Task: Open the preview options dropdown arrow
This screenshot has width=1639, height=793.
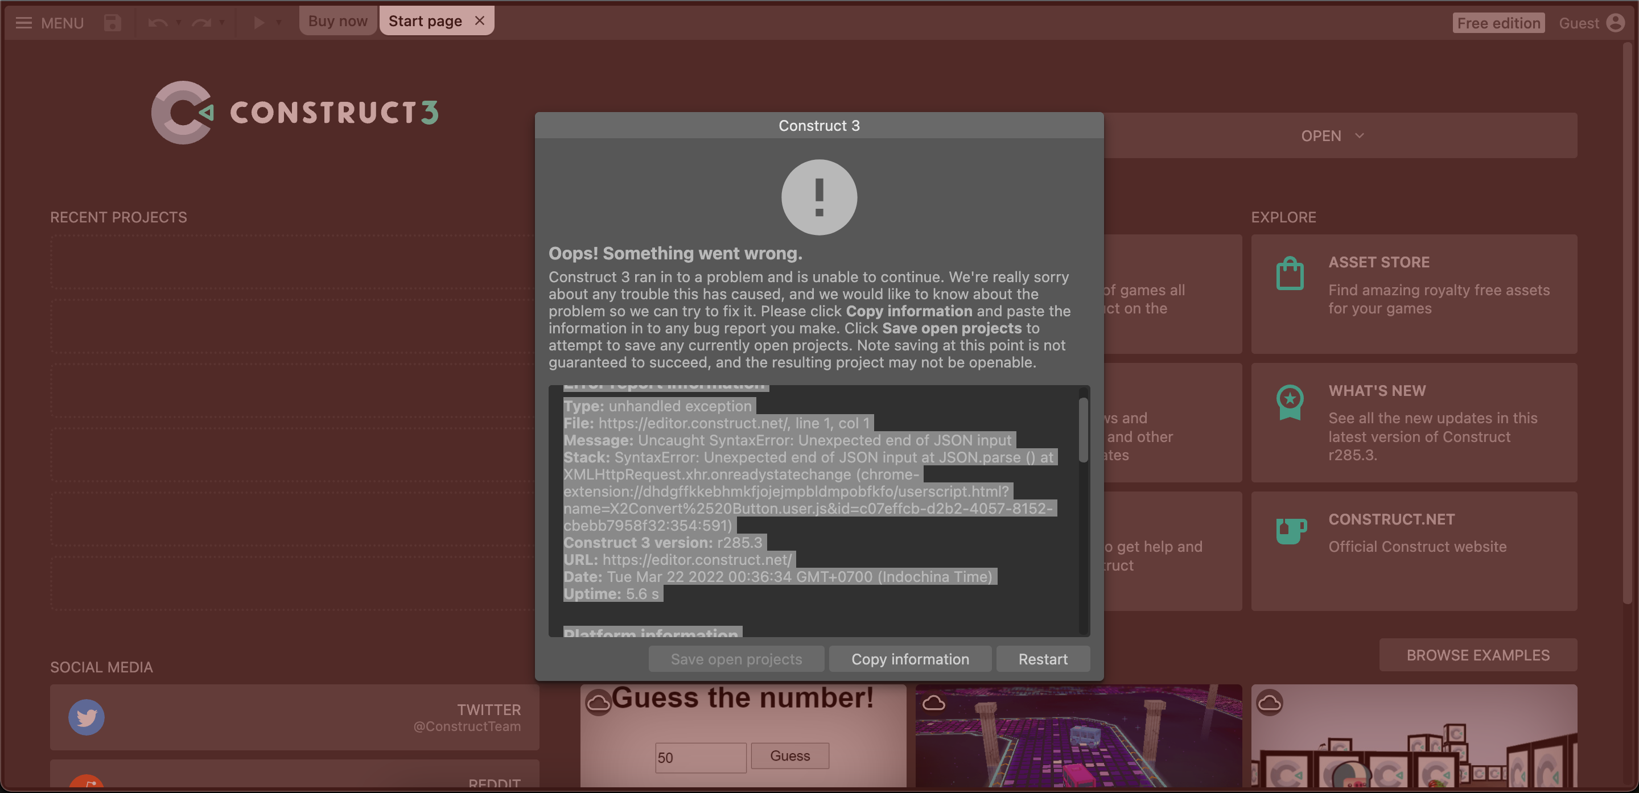Action: (x=281, y=23)
